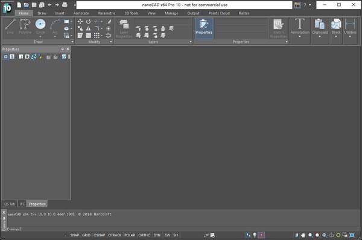The height and width of the screenshot is (240, 362).
Task: Select the Line drawing tool
Action: pyautogui.click(x=10, y=27)
